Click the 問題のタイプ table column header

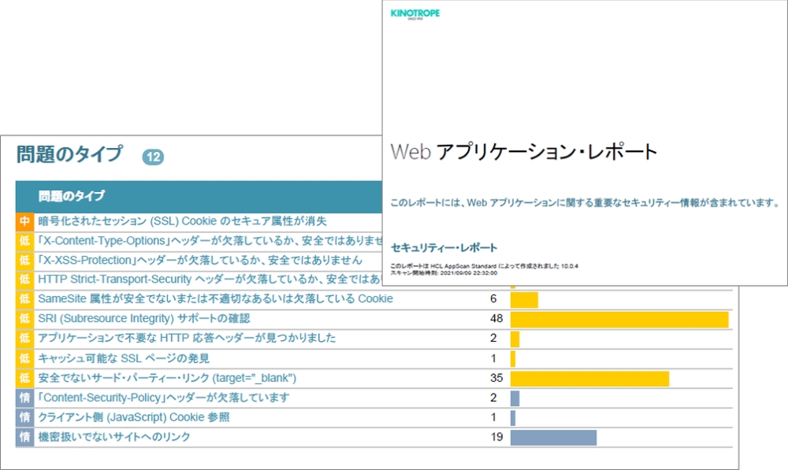pyautogui.click(x=72, y=195)
